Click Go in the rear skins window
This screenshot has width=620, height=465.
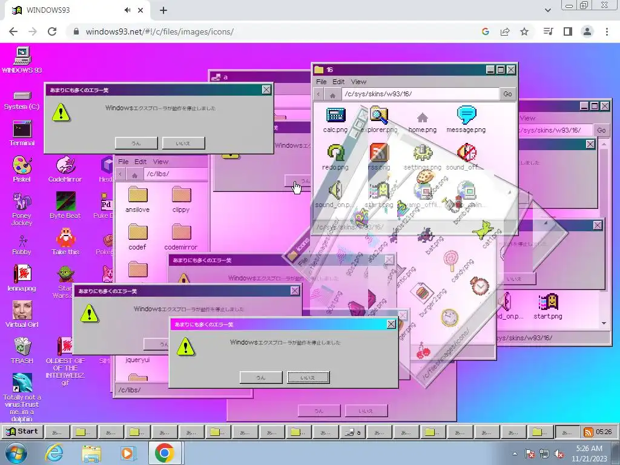coord(601,130)
